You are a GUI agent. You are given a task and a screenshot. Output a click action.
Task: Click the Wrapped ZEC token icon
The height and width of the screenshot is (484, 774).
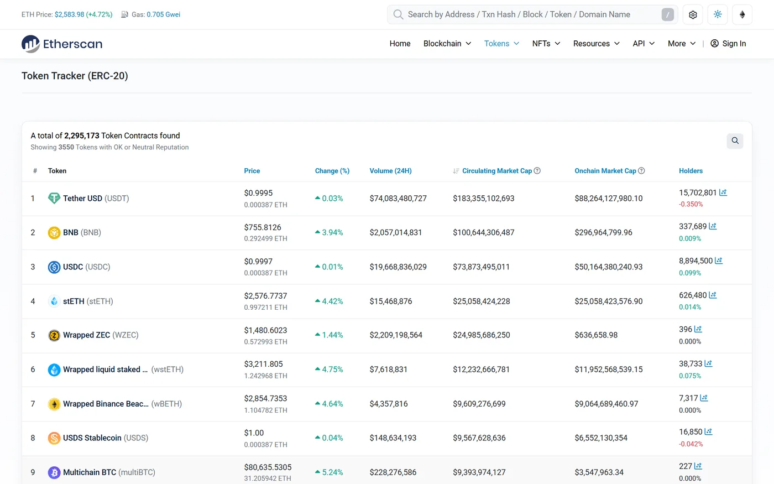pyautogui.click(x=54, y=335)
